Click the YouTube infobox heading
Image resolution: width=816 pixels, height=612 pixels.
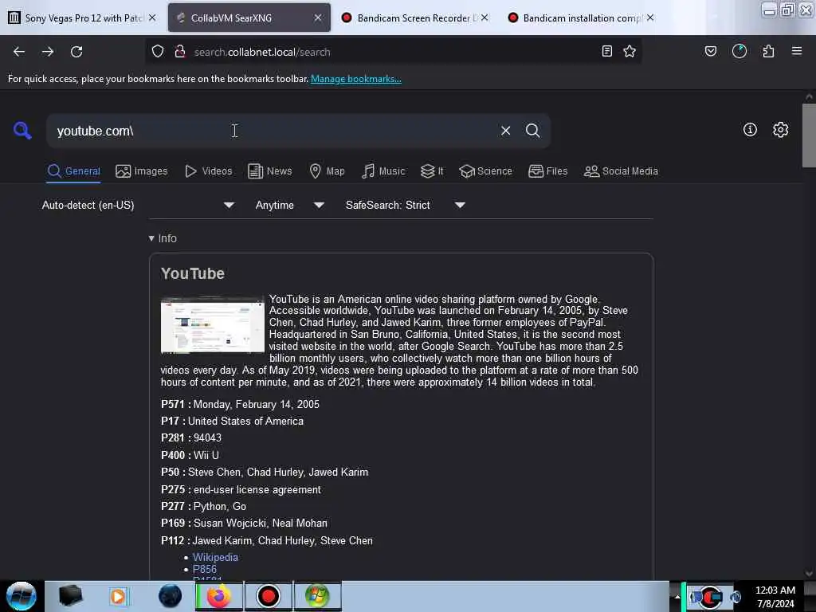tap(193, 274)
